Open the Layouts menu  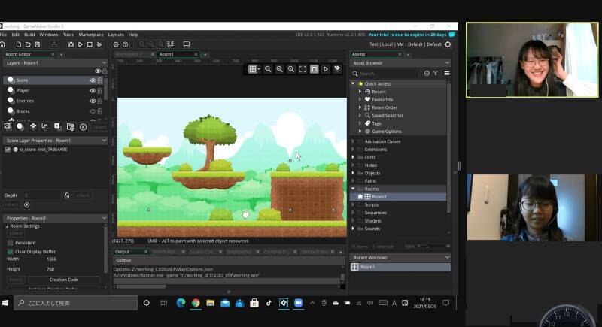tap(116, 35)
